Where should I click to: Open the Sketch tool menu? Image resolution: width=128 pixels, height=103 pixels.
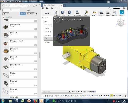(x=56, y=13)
